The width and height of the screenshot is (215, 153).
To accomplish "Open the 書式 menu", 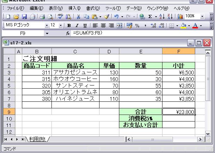I will click(x=93, y=8).
